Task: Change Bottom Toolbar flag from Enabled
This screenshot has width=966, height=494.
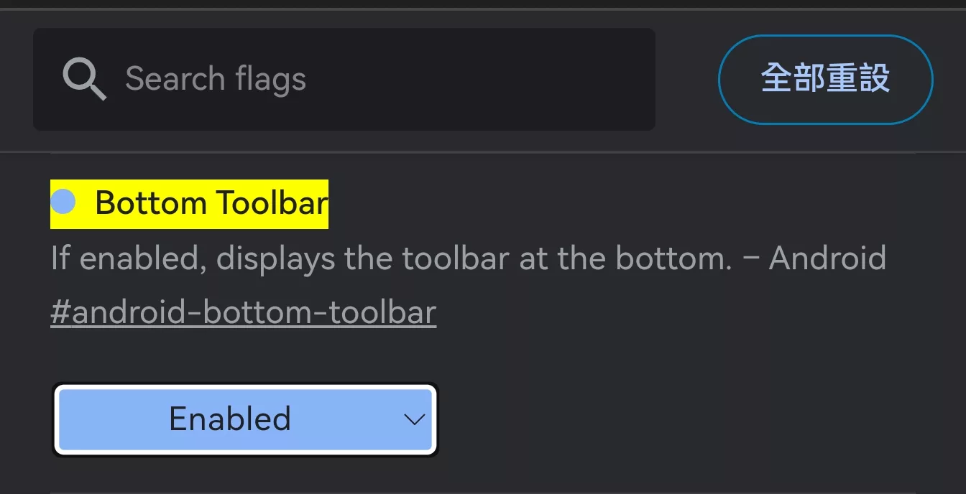Action: [245, 419]
